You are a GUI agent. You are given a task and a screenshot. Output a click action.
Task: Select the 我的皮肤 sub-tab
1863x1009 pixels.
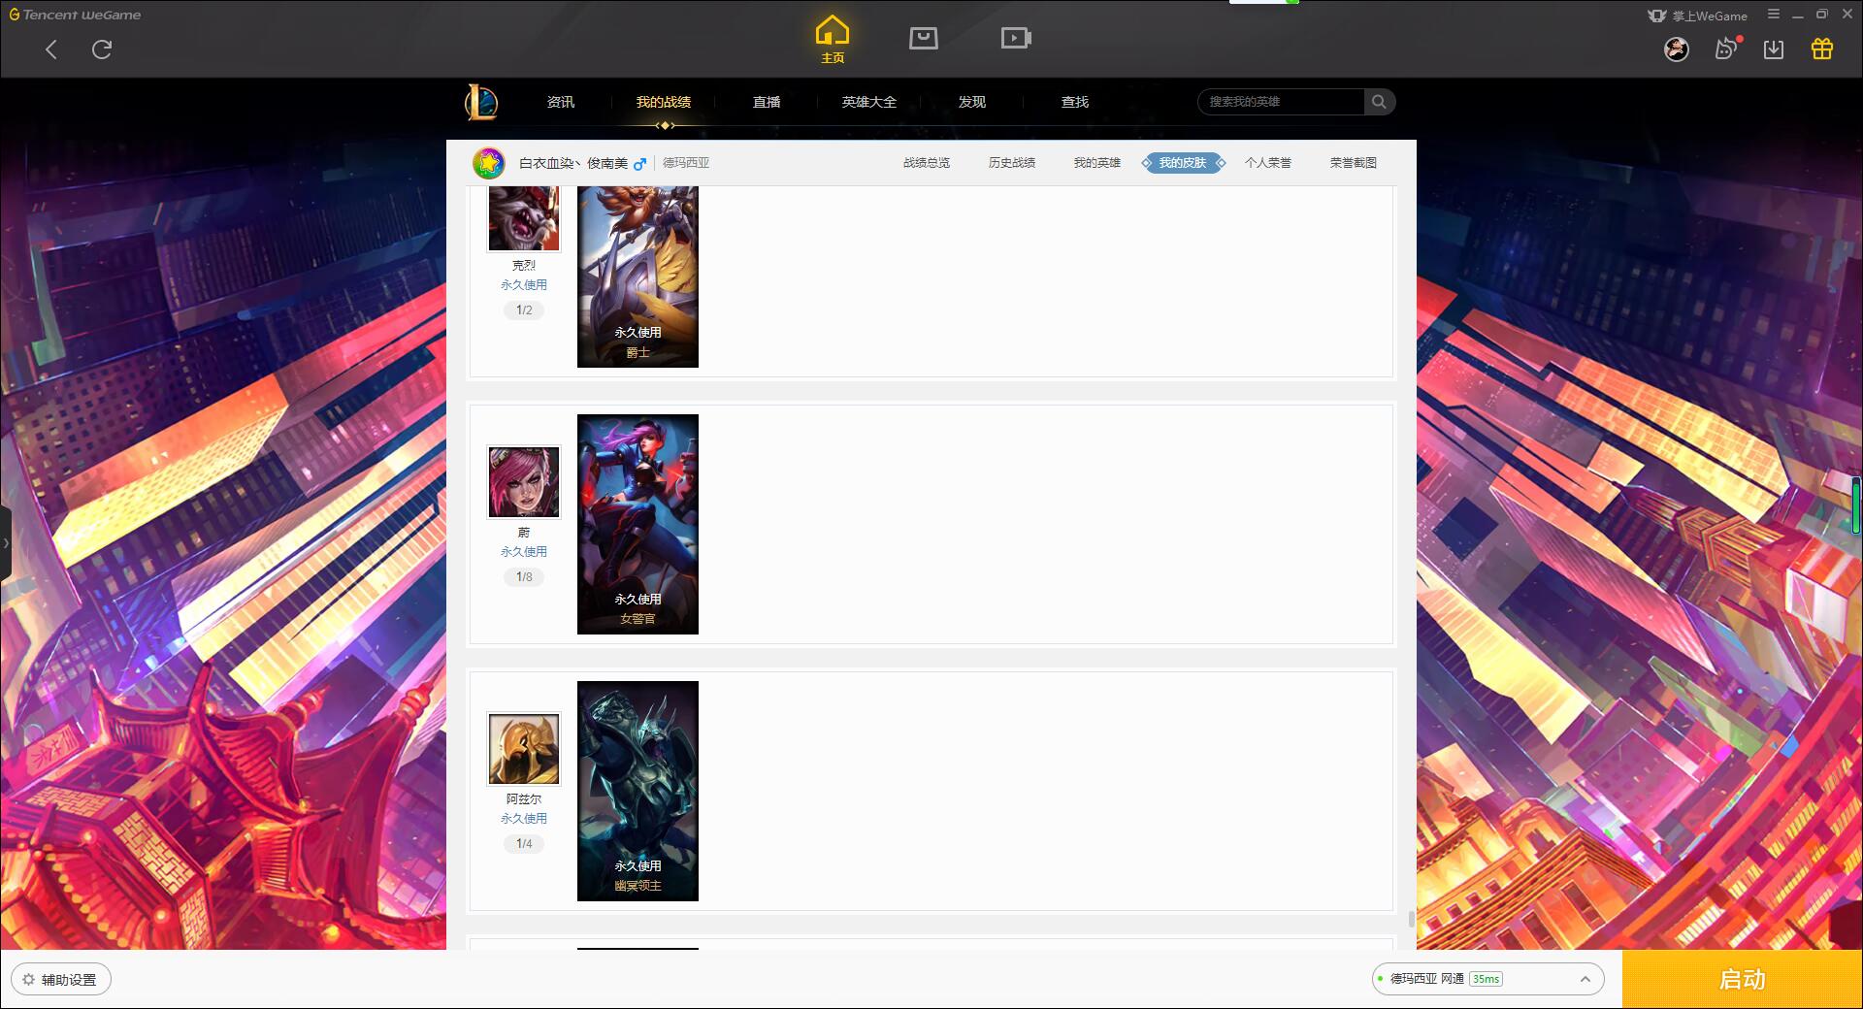(x=1183, y=163)
